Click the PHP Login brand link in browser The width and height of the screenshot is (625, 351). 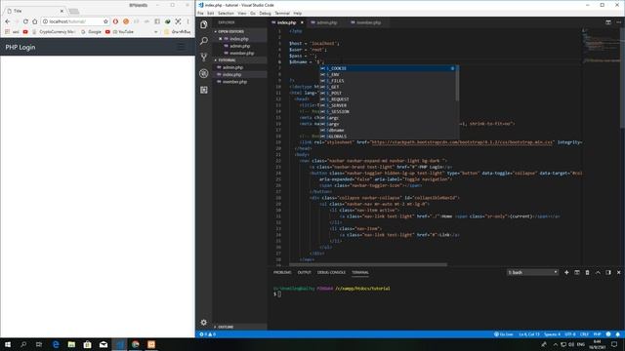tap(21, 47)
